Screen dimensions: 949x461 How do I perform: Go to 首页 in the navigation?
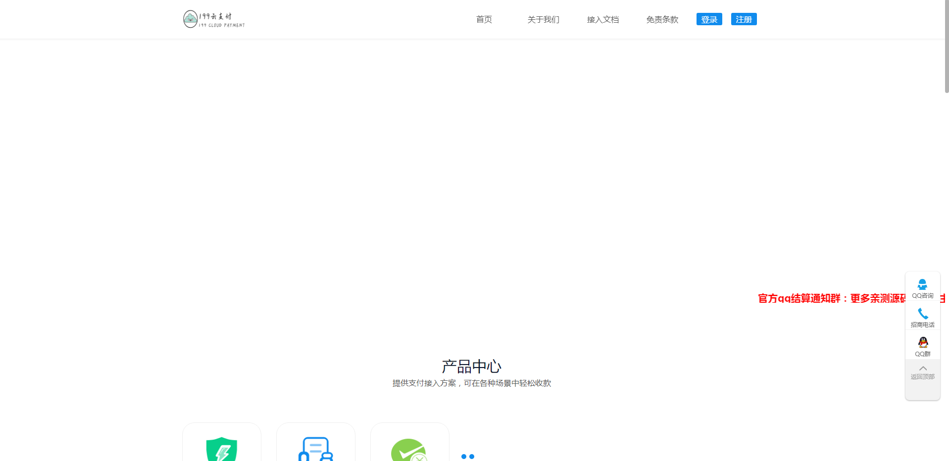click(x=484, y=19)
